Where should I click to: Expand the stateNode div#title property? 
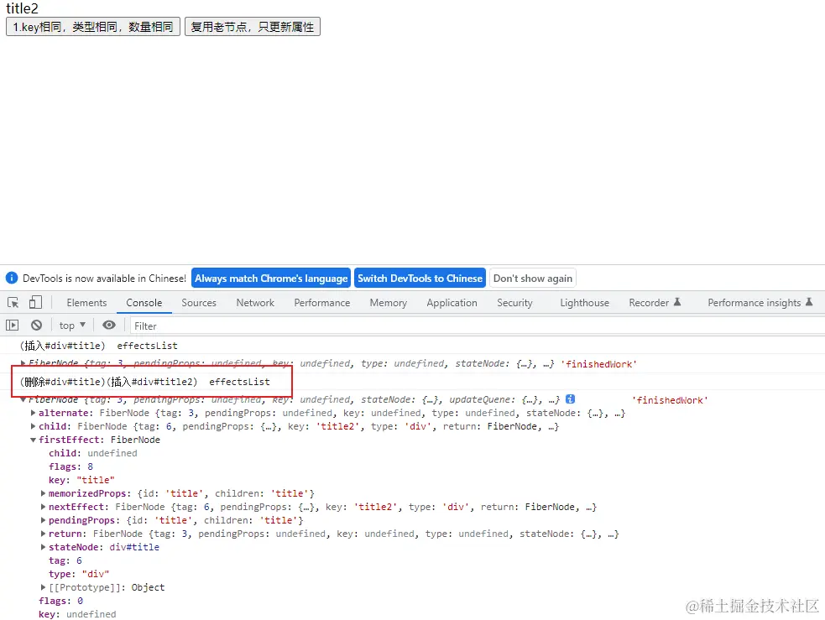click(43, 547)
